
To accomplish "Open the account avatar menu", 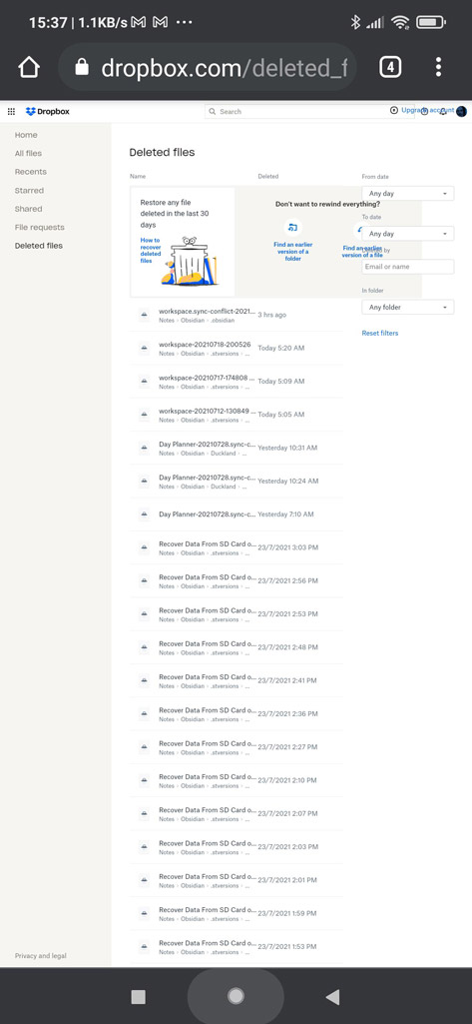I will (x=462, y=112).
